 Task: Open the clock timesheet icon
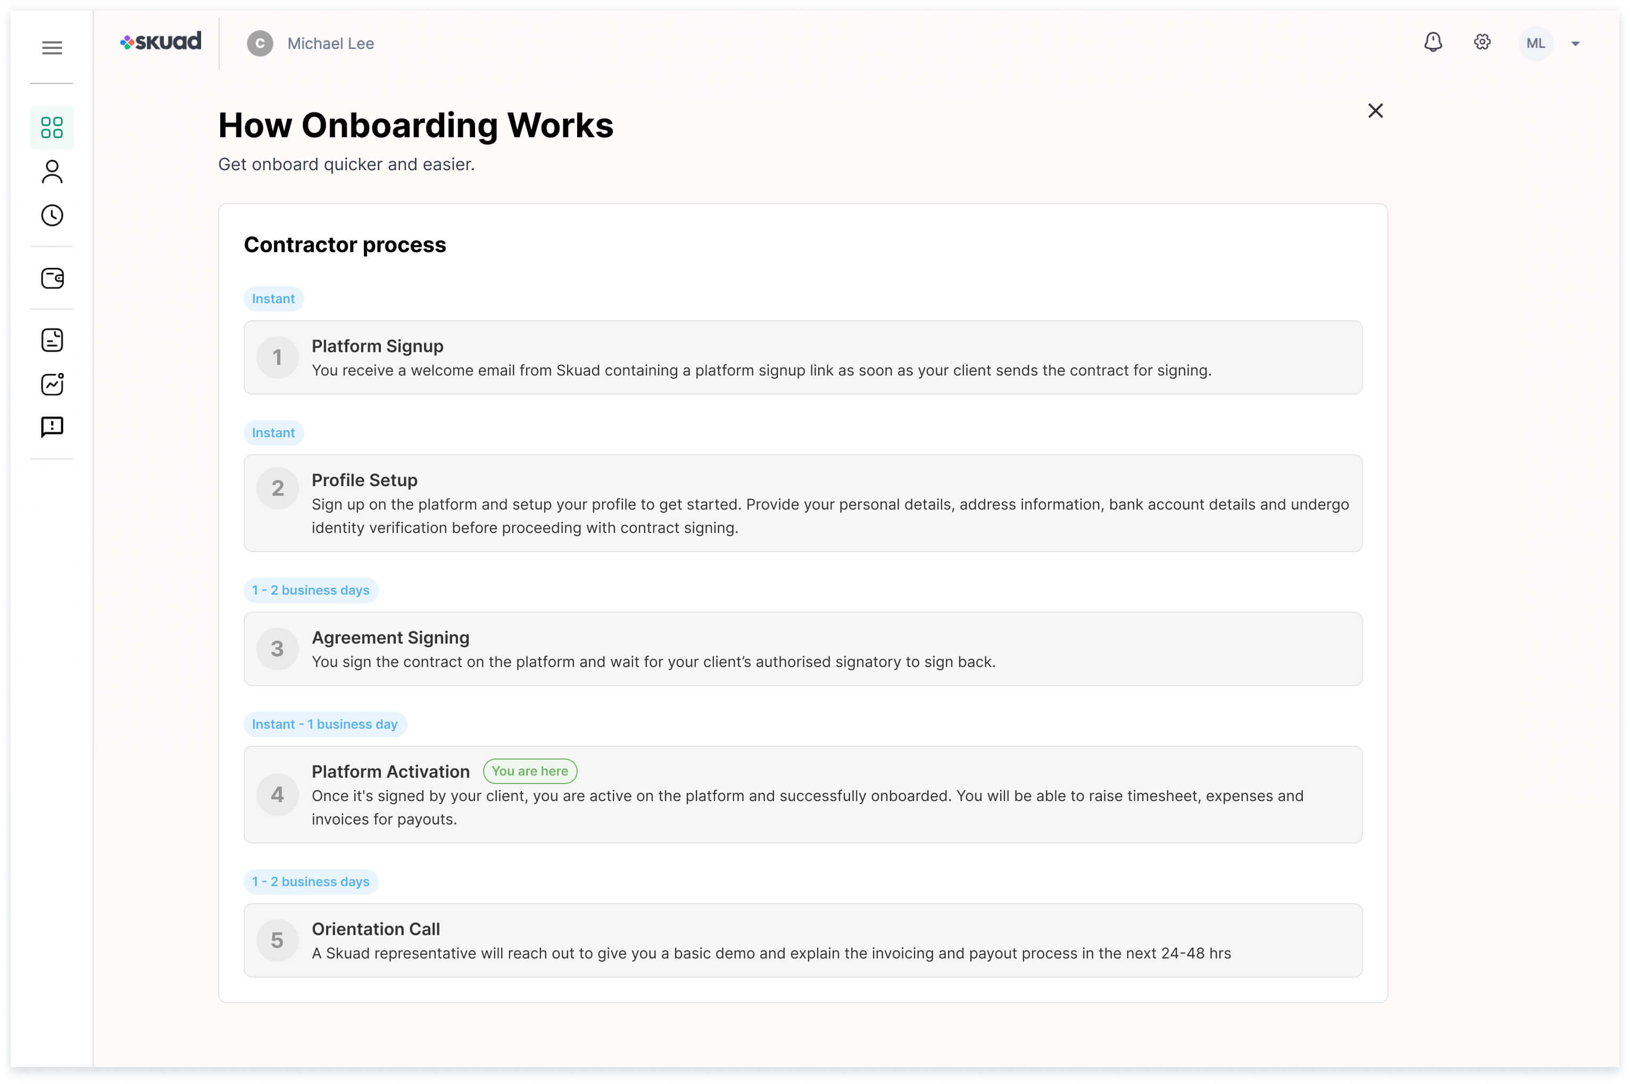pyautogui.click(x=52, y=216)
